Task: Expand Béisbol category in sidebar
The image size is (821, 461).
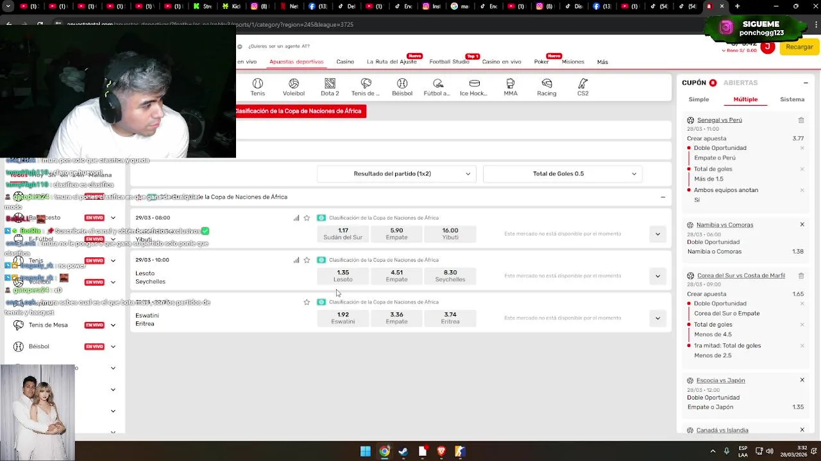Action: pyautogui.click(x=113, y=346)
